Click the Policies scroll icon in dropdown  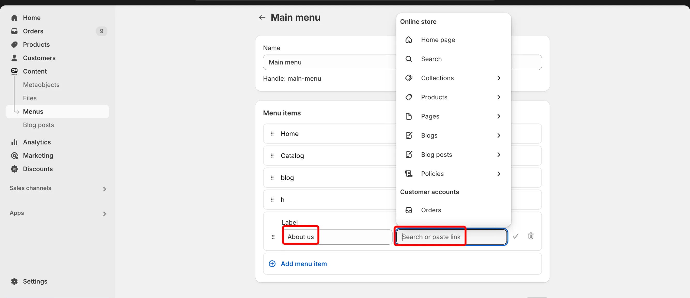(x=409, y=174)
